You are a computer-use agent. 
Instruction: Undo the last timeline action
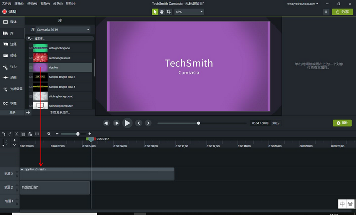4,134
